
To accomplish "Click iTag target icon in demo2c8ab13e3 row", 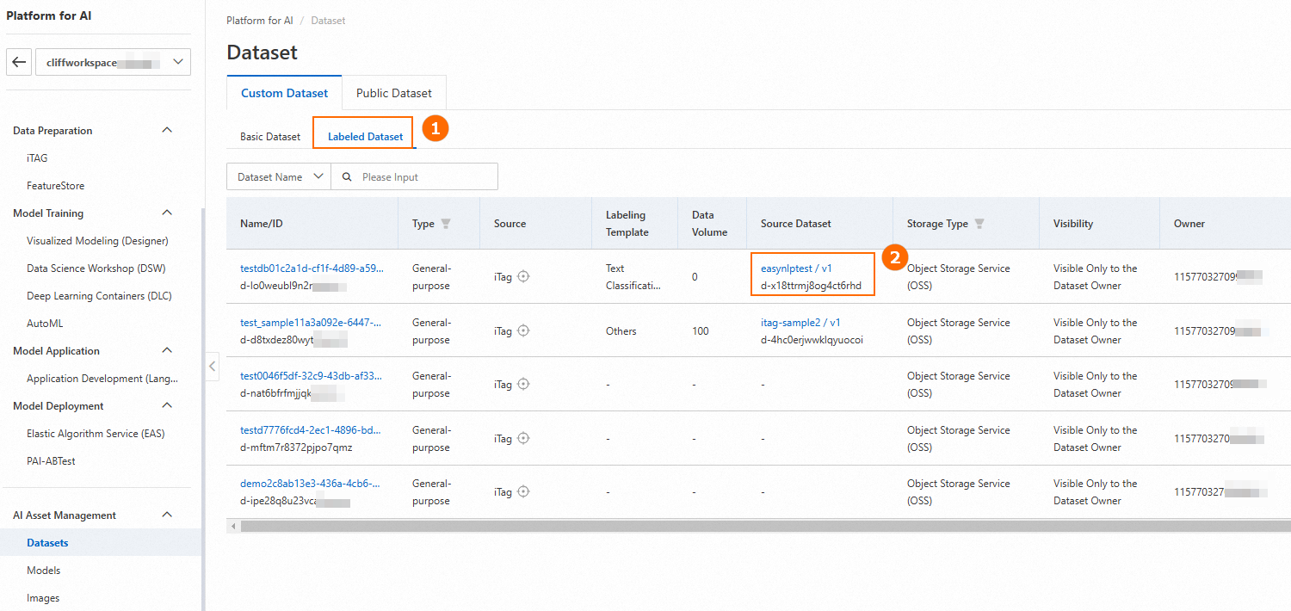I will click(523, 492).
